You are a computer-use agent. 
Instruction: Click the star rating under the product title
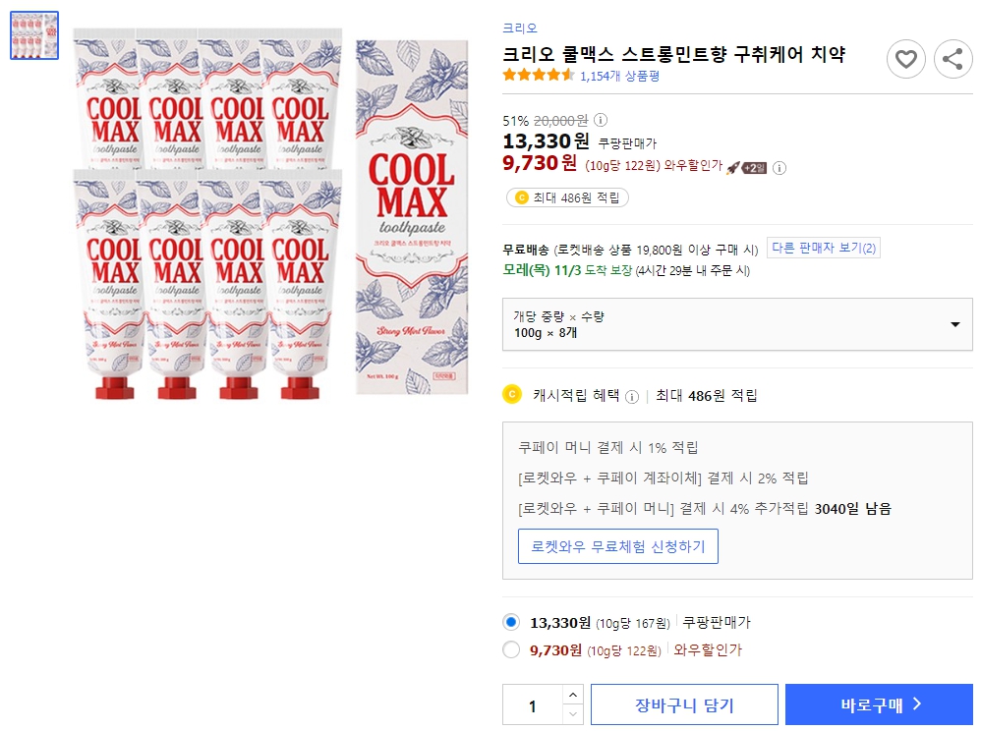pos(538,74)
